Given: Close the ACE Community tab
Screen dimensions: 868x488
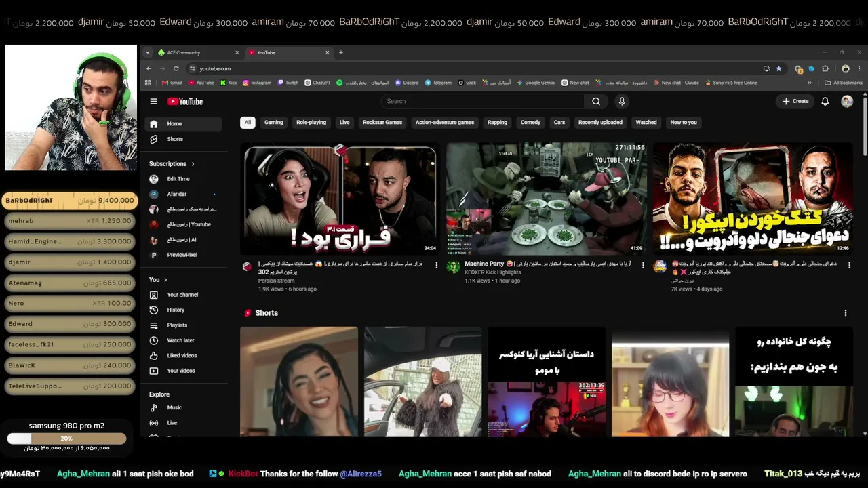Looking at the screenshot, I should point(237,52).
